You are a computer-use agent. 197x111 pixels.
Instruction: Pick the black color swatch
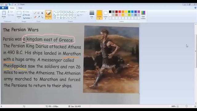pyautogui.click(x=110, y=12)
